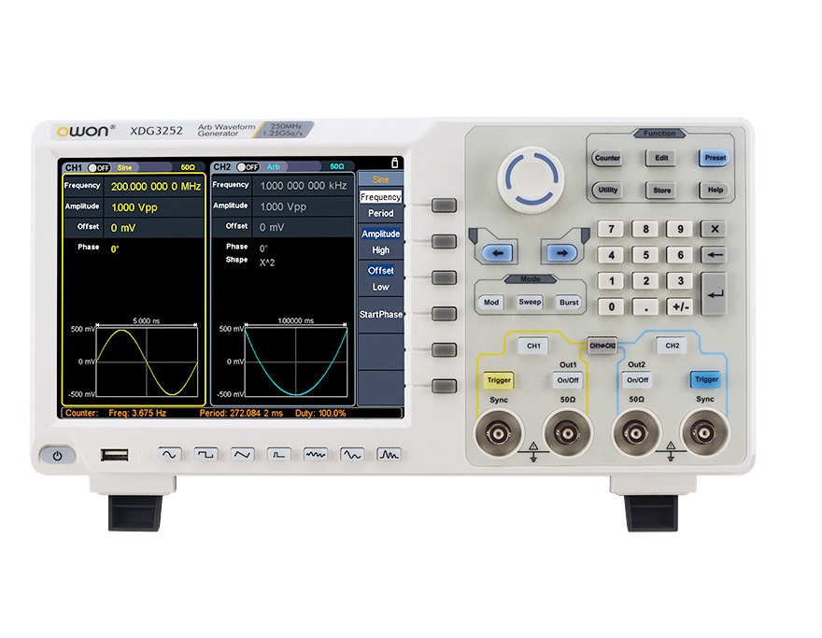This screenshot has width=822, height=638.
Task: Tap keypad digit 8
Action: [x=645, y=229]
